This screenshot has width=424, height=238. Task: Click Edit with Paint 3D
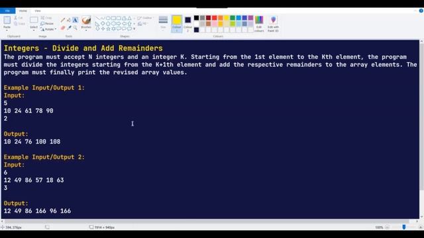(x=273, y=24)
